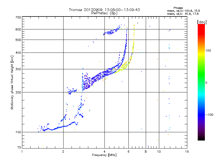The height and width of the screenshot is (165, 220).
Task: Click the y-axis tick label '75'
Action: 19,147
